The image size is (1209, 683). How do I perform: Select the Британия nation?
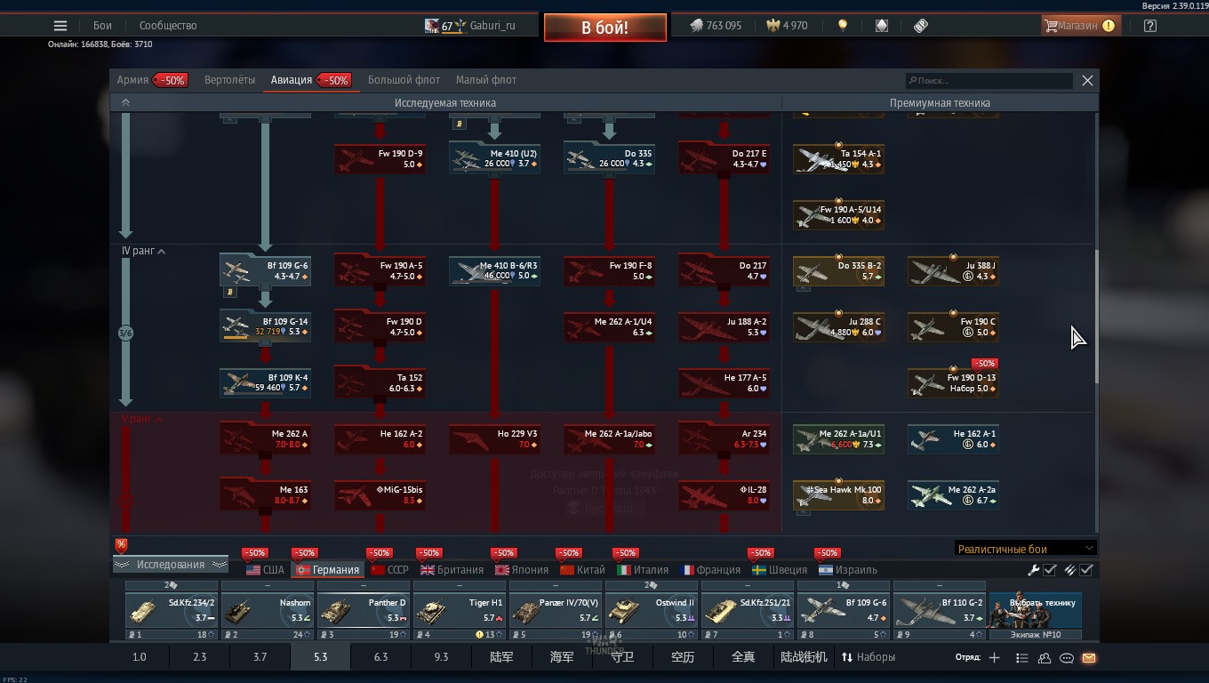pos(452,570)
